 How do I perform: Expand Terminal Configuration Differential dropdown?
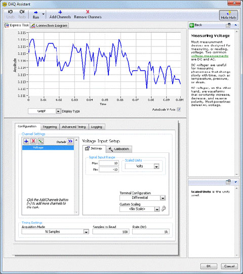163,198
